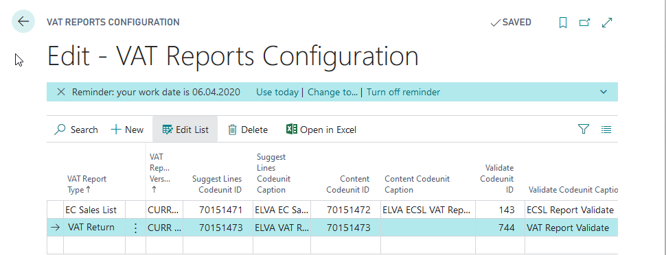Screen dimensions: 666x255
Task: Go back using the arrow button
Action: [x=23, y=22]
